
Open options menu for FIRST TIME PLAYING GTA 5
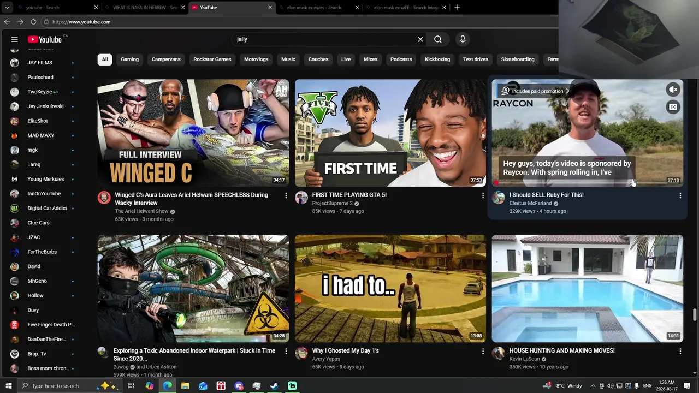[483, 195]
